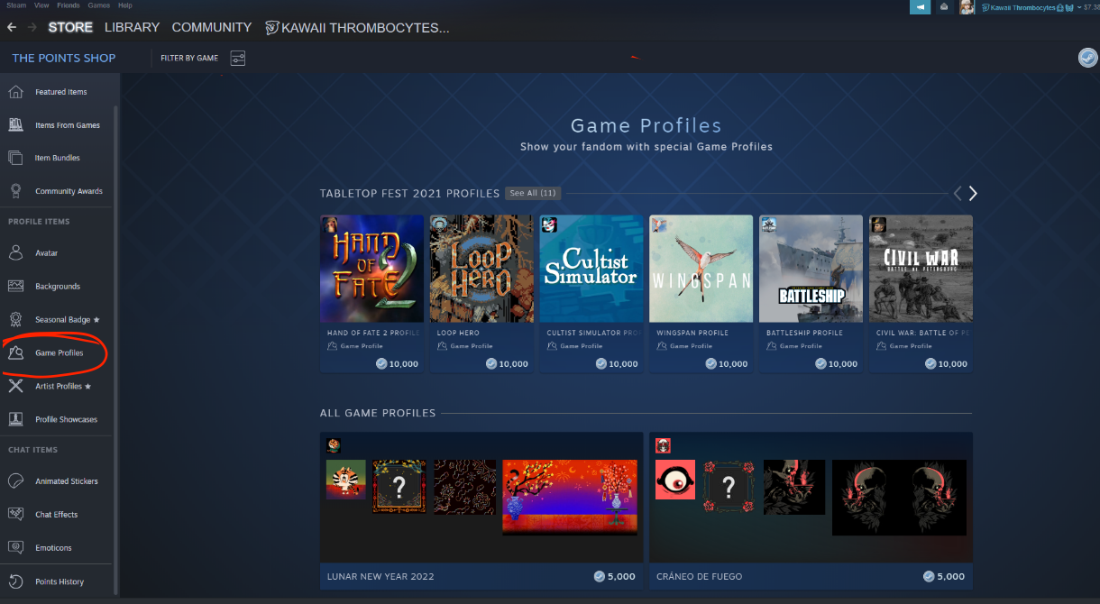Screen dimensions: 1100x604
Task: Select Game Profiles in sidebar
Action: click(58, 352)
